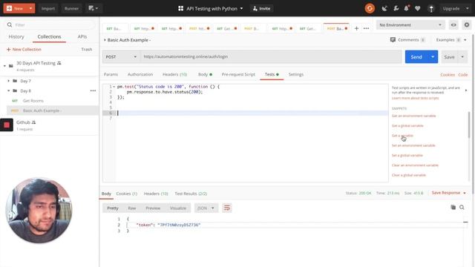Click the Save button
Screen dimensions: 475x267
(449, 56)
